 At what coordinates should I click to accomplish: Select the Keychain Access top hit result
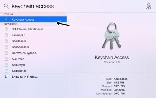coord(33,19)
